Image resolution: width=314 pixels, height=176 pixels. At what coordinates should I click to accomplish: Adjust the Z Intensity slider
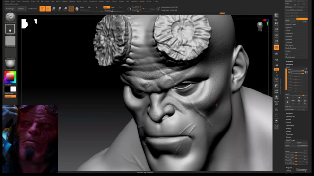(x=114, y=10)
